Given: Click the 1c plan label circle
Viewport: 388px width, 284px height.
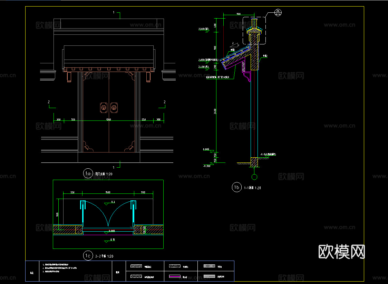Looking at the screenshot, I should tap(88, 255).
